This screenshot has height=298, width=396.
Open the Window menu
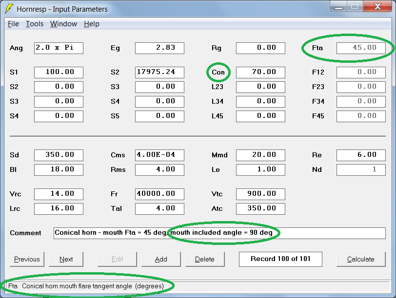point(63,24)
